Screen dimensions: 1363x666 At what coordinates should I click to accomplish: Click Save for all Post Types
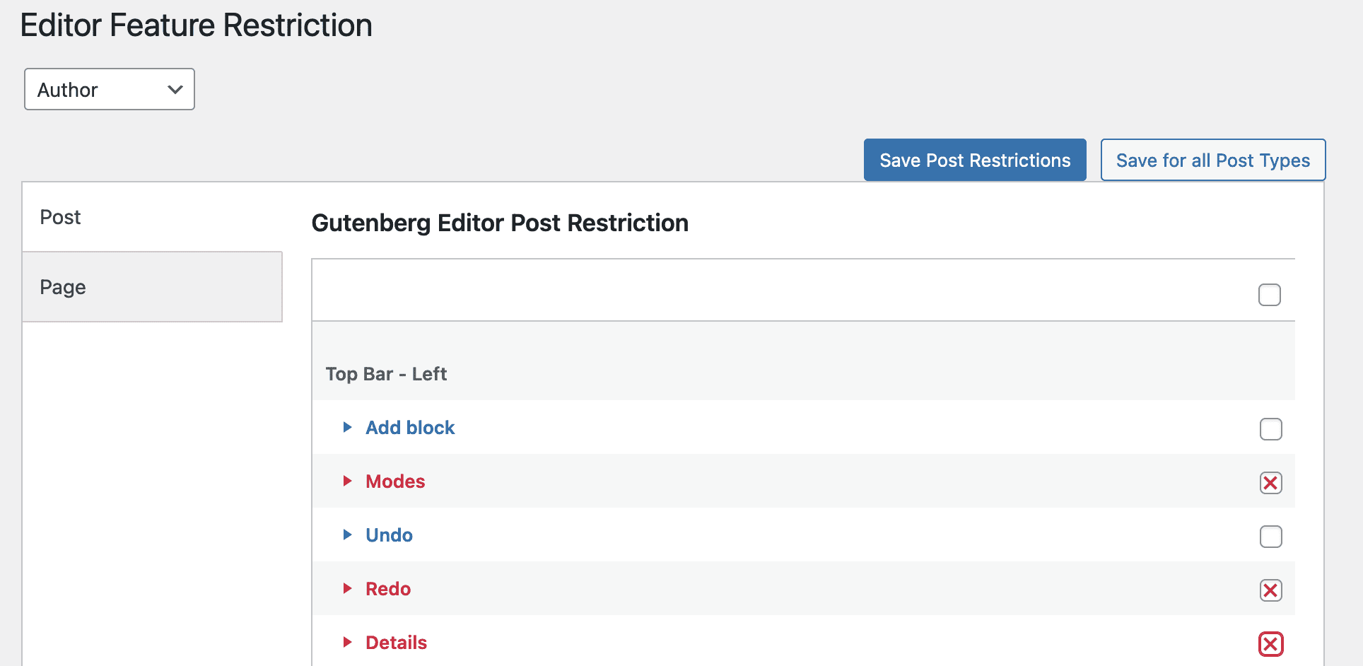tap(1212, 160)
